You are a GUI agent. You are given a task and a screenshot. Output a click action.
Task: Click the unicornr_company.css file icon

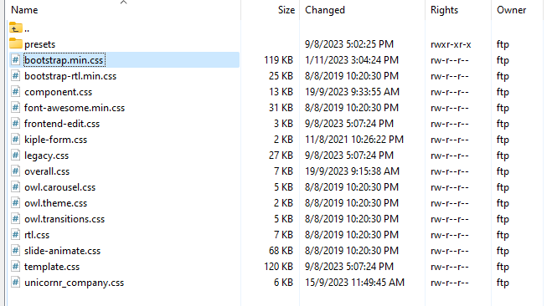pos(15,283)
